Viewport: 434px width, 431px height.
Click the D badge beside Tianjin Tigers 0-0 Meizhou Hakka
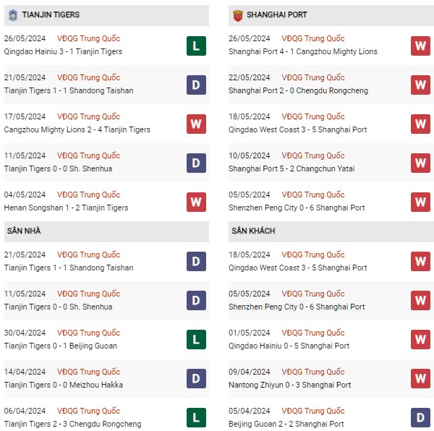click(196, 378)
